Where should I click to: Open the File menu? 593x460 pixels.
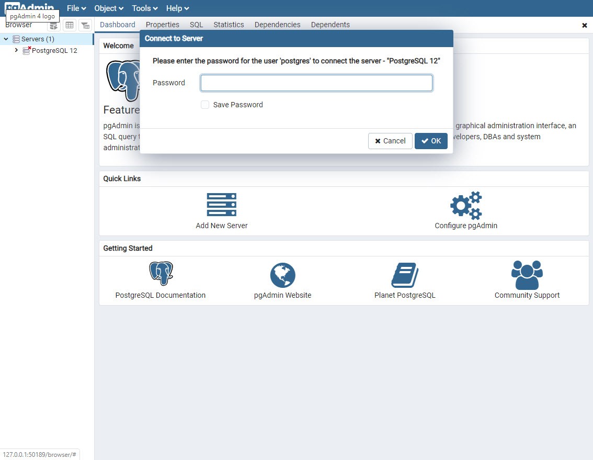click(x=76, y=8)
